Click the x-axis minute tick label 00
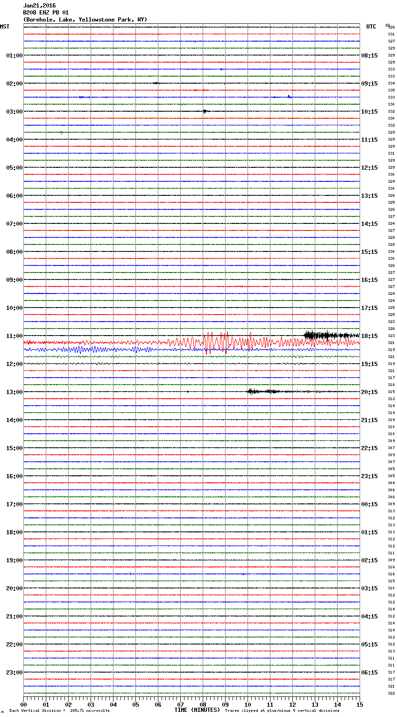397x717 pixels. pos(23,704)
